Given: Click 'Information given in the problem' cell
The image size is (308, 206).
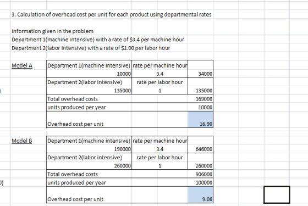Looking at the screenshot, I should (x=52, y=31).
